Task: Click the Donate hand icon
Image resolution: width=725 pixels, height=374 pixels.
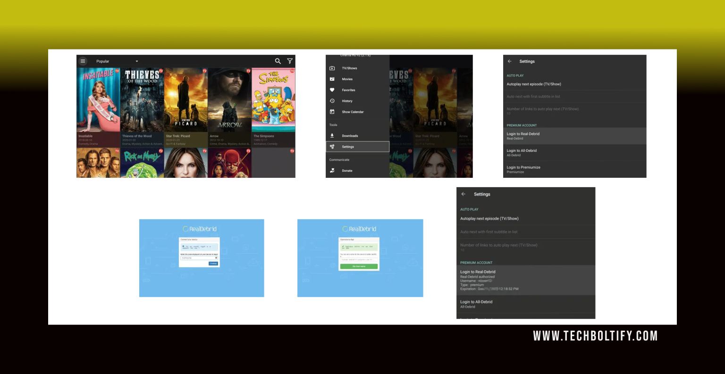Action: coord(332,171)
